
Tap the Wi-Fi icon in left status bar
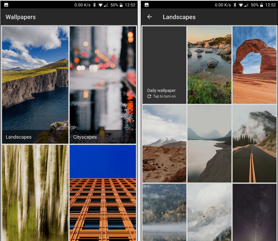pyautogui.click(x=100, y=5)
